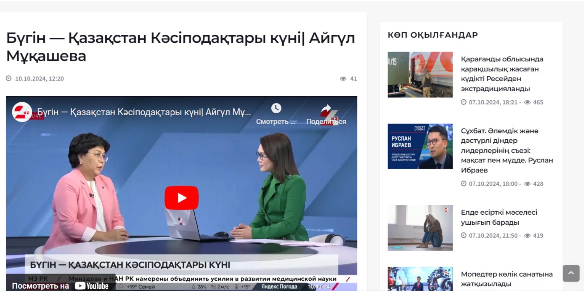Open 'Елде есірткі мәселесі ушығып барады' article
584x291 pixels.
point(499,217)
